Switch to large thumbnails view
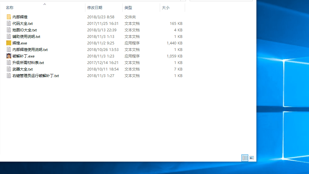The image size is (309, 174). 252,158
